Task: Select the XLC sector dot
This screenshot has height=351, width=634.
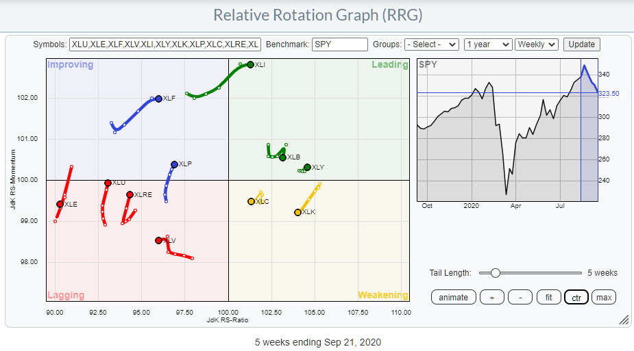Action: pos(251,202)
